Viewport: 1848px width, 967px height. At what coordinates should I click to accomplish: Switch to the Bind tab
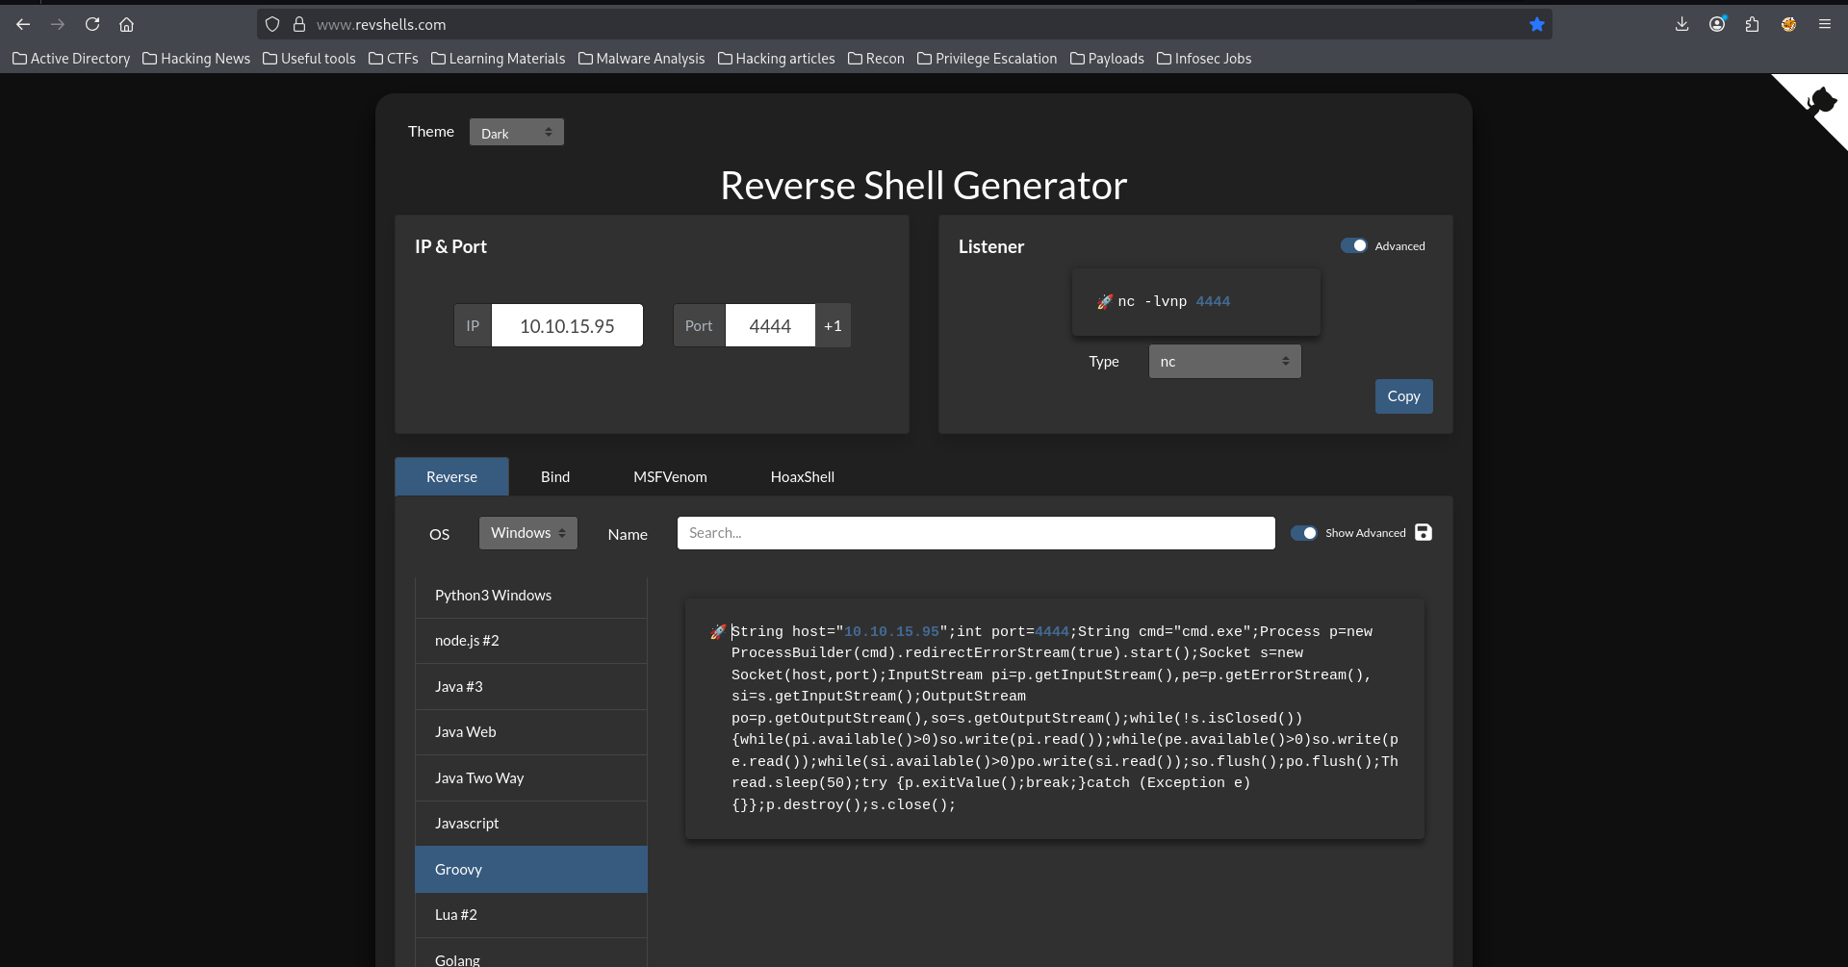point(554,476)
